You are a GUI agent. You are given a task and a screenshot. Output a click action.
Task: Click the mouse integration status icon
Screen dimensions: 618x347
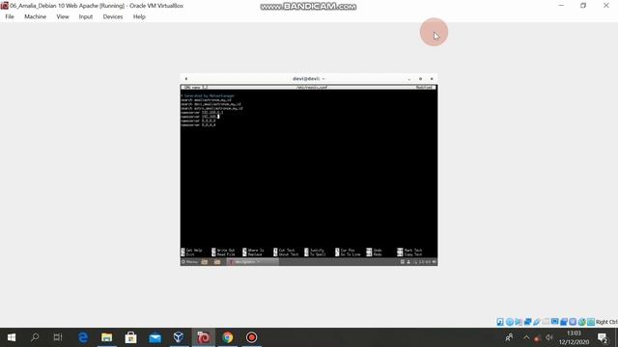click(x=581, y=322)
